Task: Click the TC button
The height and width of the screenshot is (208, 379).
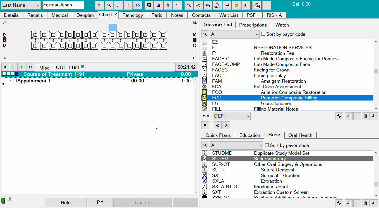Action: (186, 203)
